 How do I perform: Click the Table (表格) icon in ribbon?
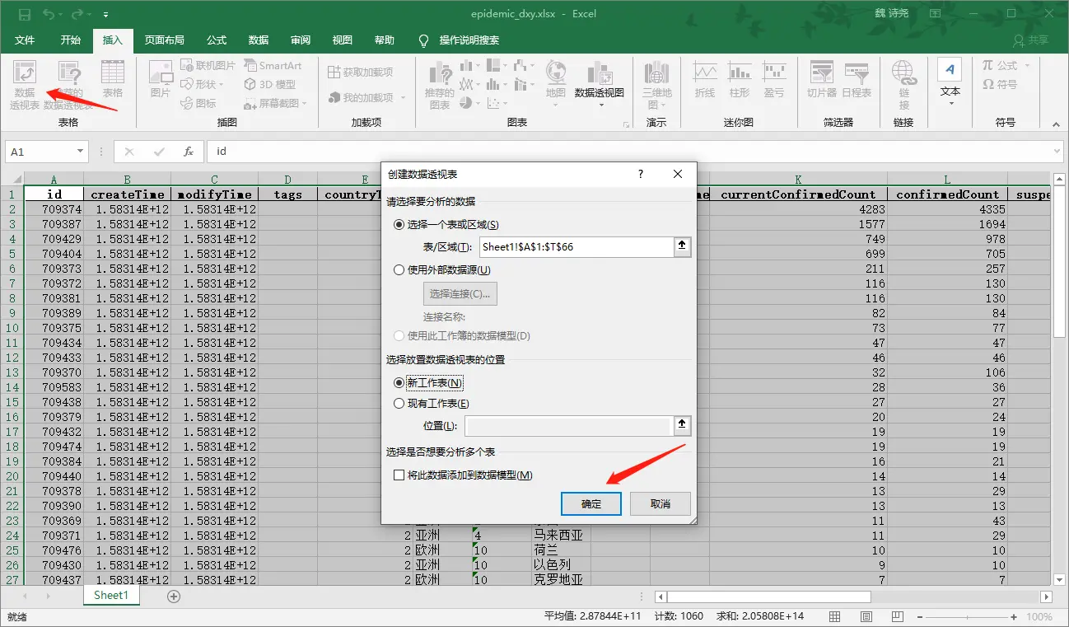113,79
